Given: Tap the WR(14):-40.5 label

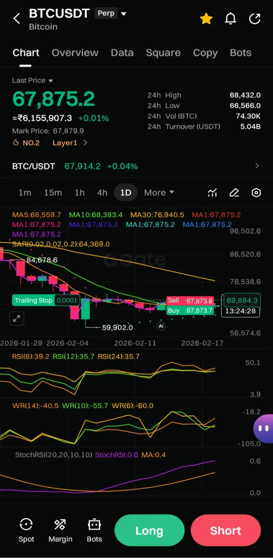Looking at the screenshot, I should click(35, 406).
